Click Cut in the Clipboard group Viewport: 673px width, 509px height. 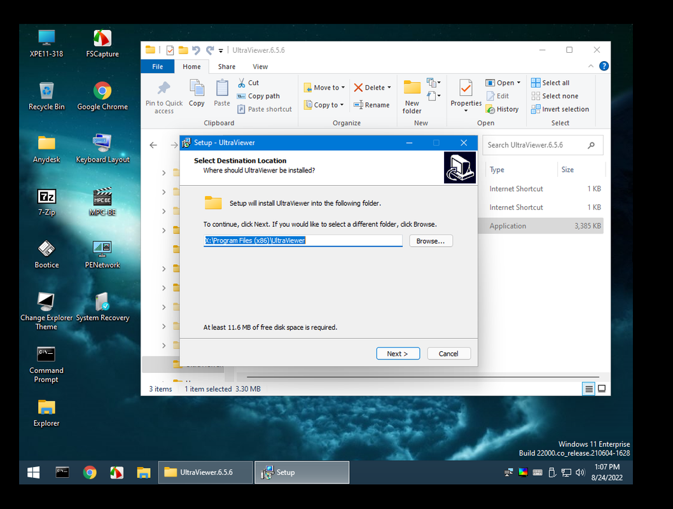click(x=248, y=83)
